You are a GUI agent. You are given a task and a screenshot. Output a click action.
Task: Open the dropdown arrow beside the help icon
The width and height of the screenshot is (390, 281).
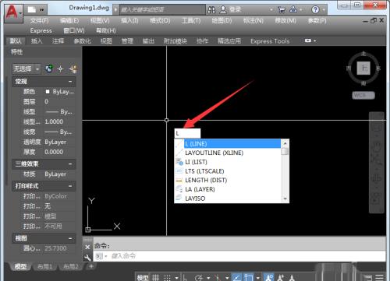pyautogui.click(x=324, y=10)
